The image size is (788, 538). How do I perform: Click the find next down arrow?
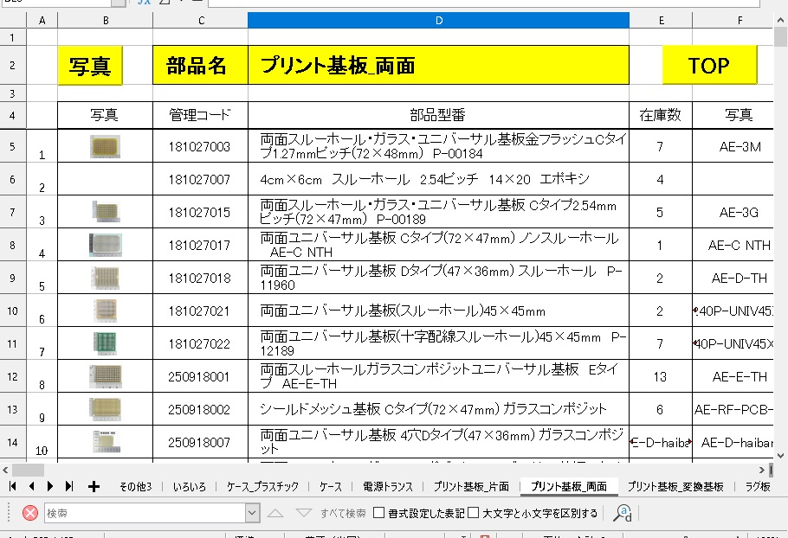[x=303, y=513]
